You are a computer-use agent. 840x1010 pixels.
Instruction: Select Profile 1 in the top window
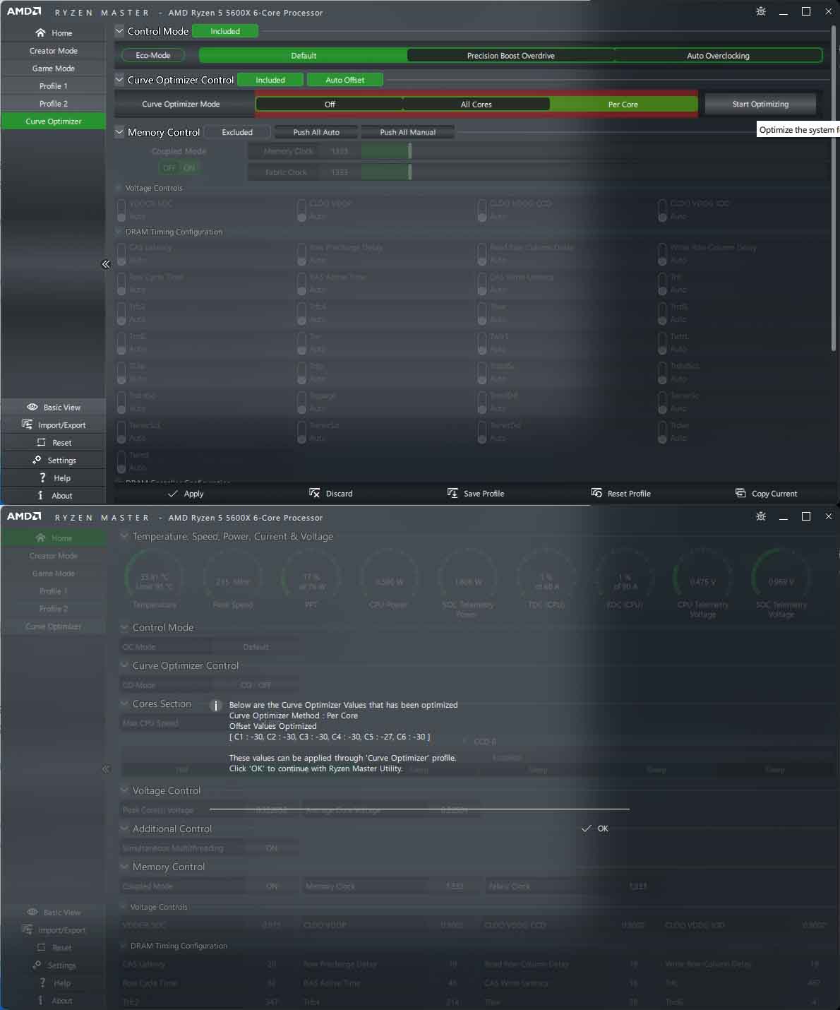click(x=53, y=86)
